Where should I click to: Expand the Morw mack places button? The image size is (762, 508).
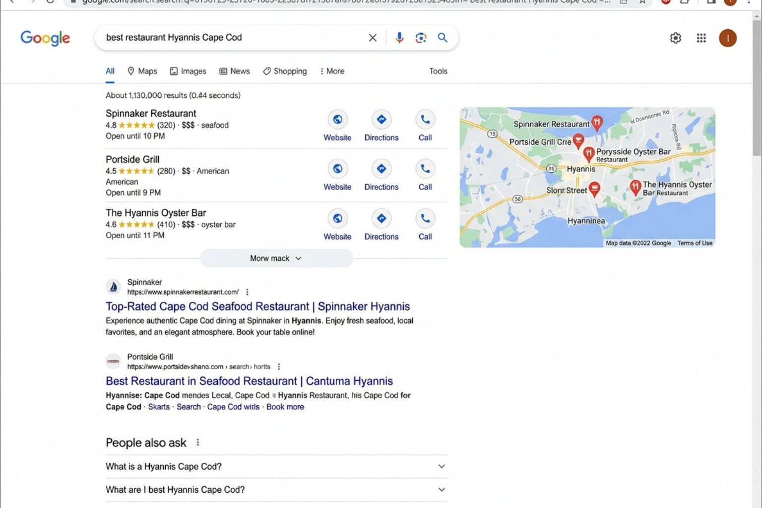(x=276, y=258)
